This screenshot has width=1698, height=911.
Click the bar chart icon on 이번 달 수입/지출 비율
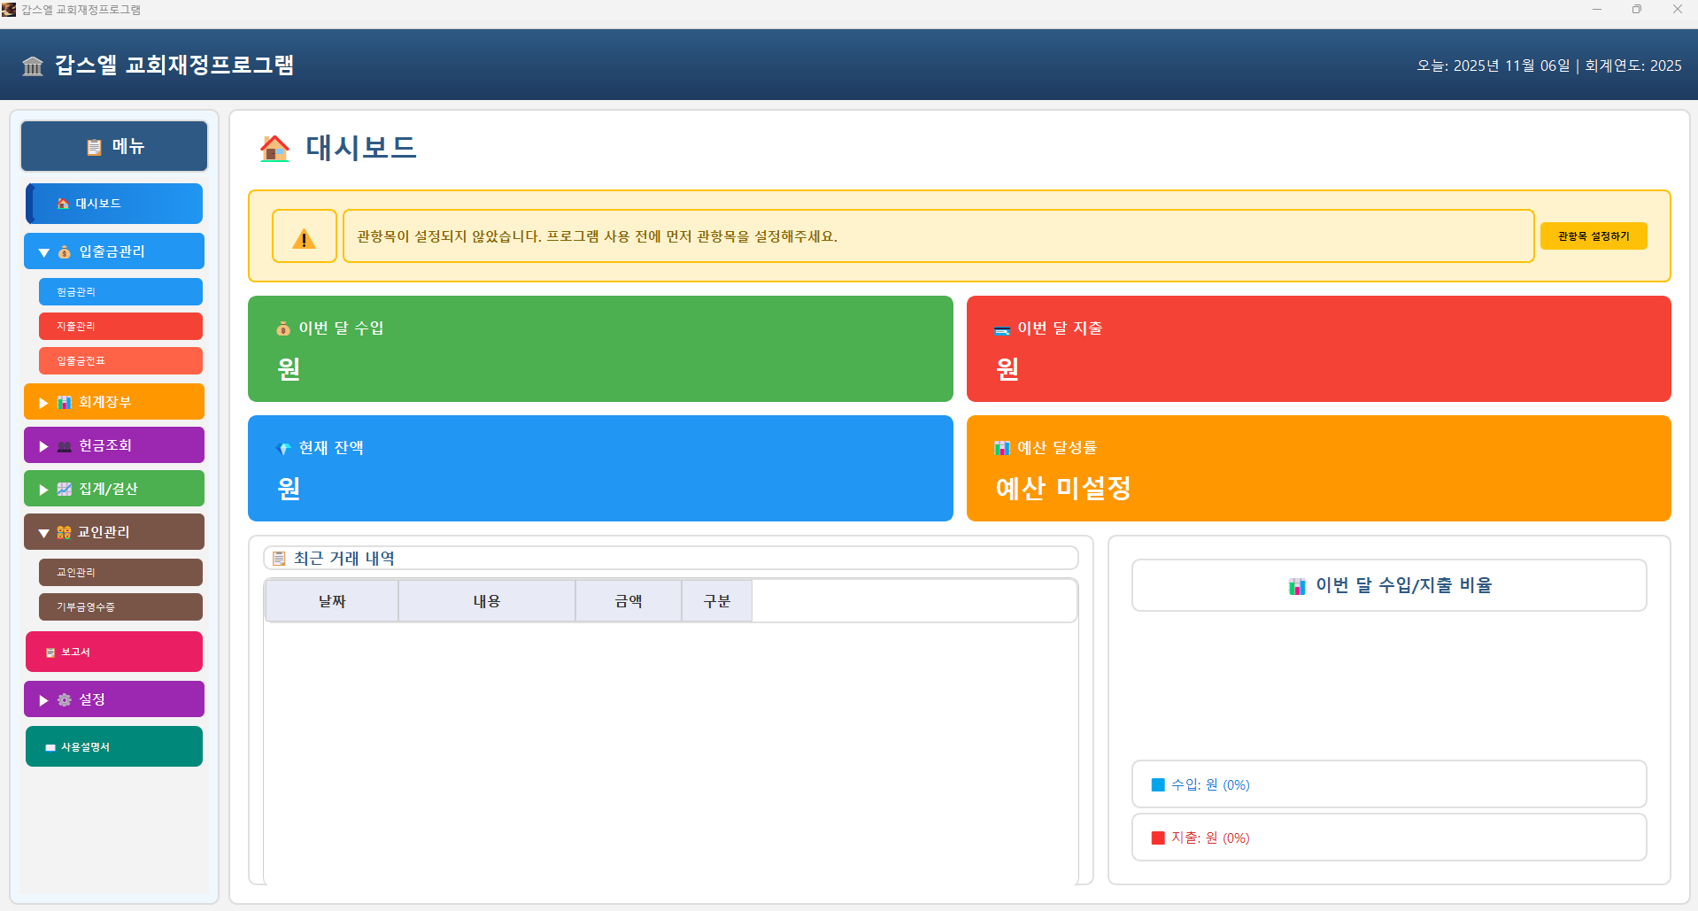(x=1296, y=584)
